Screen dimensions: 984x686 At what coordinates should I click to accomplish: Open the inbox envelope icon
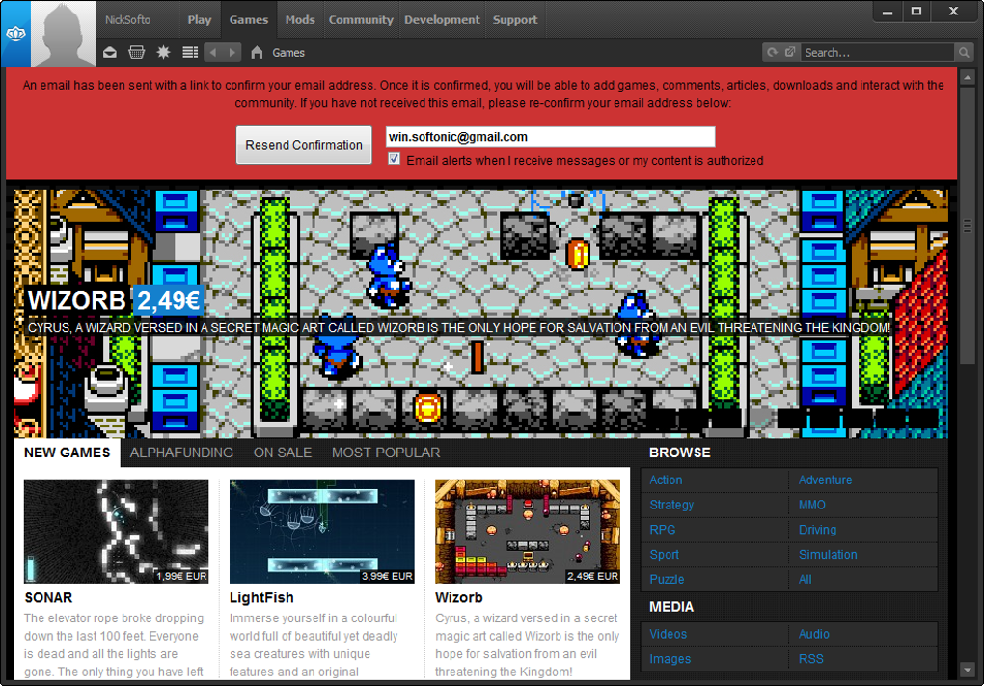pos(110,53)
